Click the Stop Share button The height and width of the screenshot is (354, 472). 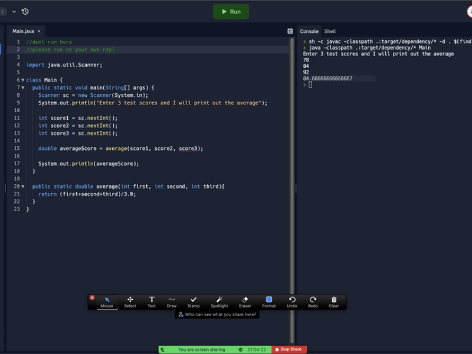pos(289,349)
